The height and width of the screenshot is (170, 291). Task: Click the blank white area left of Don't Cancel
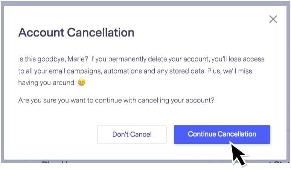pyautogui.click(x=56, y=134)
